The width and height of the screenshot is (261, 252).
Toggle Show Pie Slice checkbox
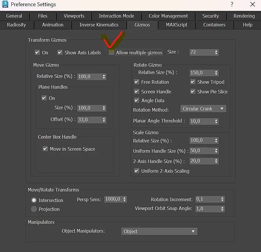tap(193, 91)
